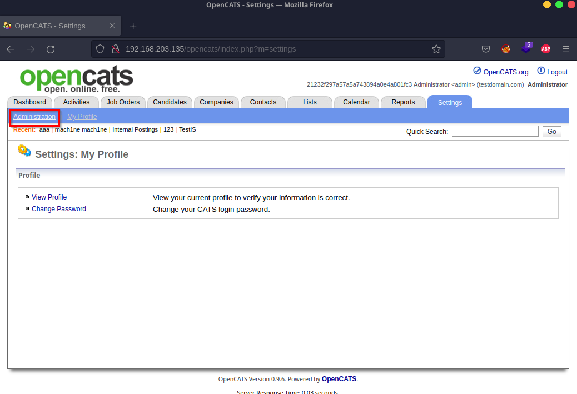
Task: Click the browser forward arrow
Action: tap(31, 49)
